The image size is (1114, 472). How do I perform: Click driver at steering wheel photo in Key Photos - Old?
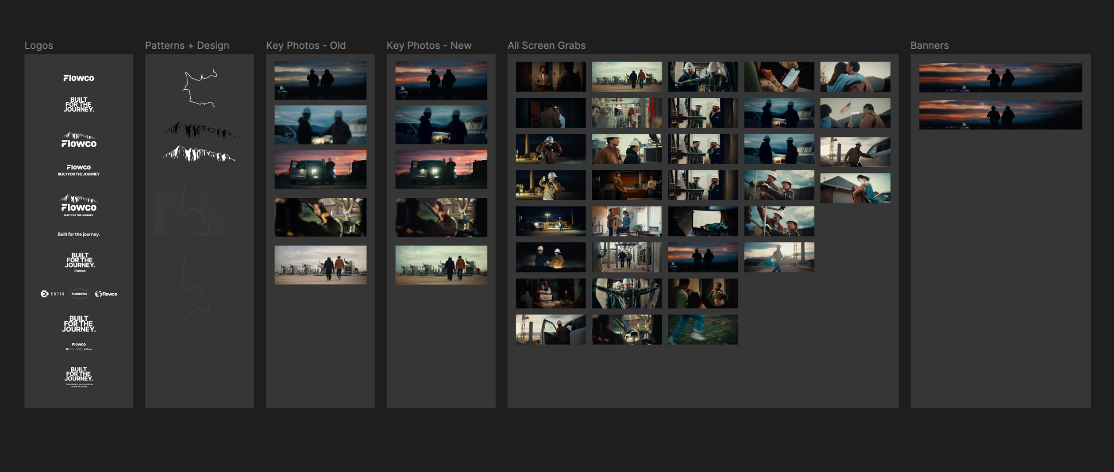[x=320, y=217]
